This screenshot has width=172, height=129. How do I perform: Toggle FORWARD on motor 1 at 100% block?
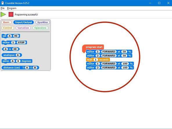(109, 64)
